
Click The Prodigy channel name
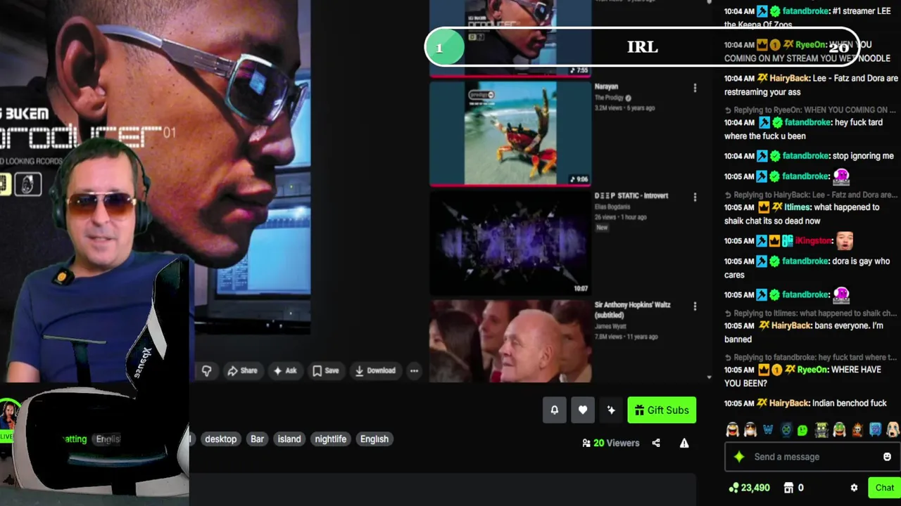tap(610, 98)
